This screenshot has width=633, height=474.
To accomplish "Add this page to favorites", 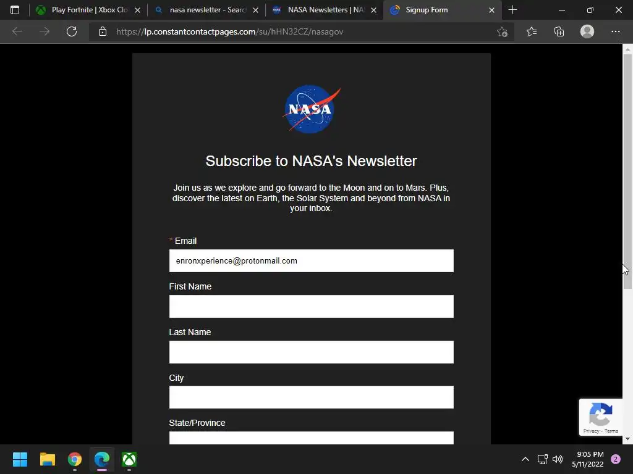I will [502, 31].
